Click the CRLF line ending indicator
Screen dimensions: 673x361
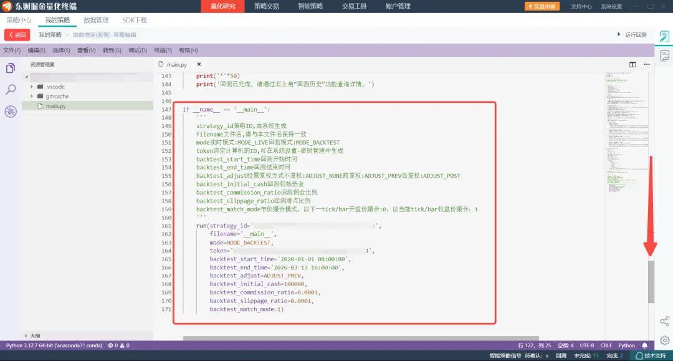click(606, 345)
